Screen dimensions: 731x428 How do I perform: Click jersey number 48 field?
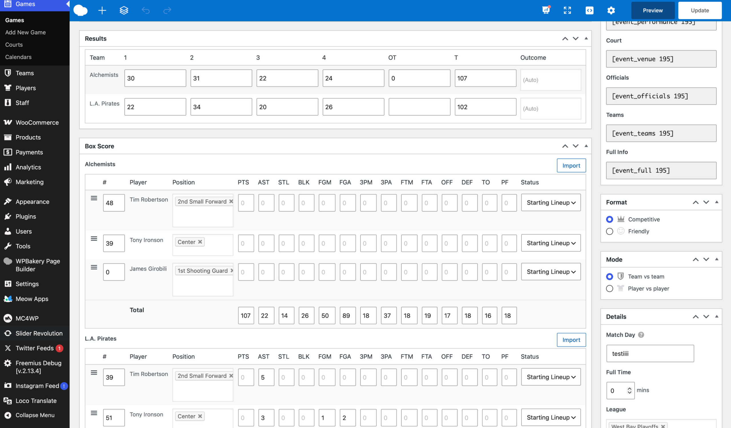pos(114,203)
